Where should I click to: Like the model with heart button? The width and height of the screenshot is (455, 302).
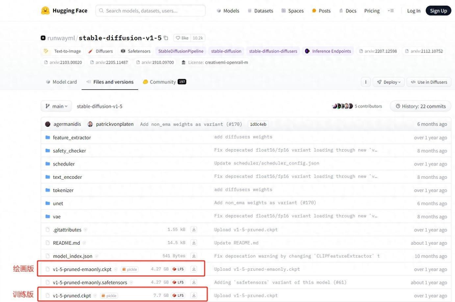(x=182, y=38)
